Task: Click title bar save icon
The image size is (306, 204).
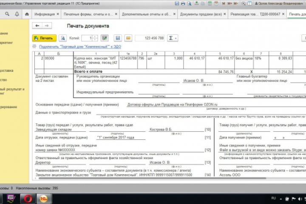Action: pos(177,3)
